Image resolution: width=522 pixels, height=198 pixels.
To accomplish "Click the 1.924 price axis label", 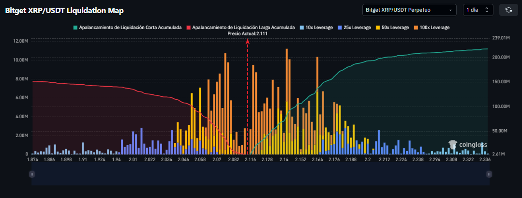I will (100, 160).
